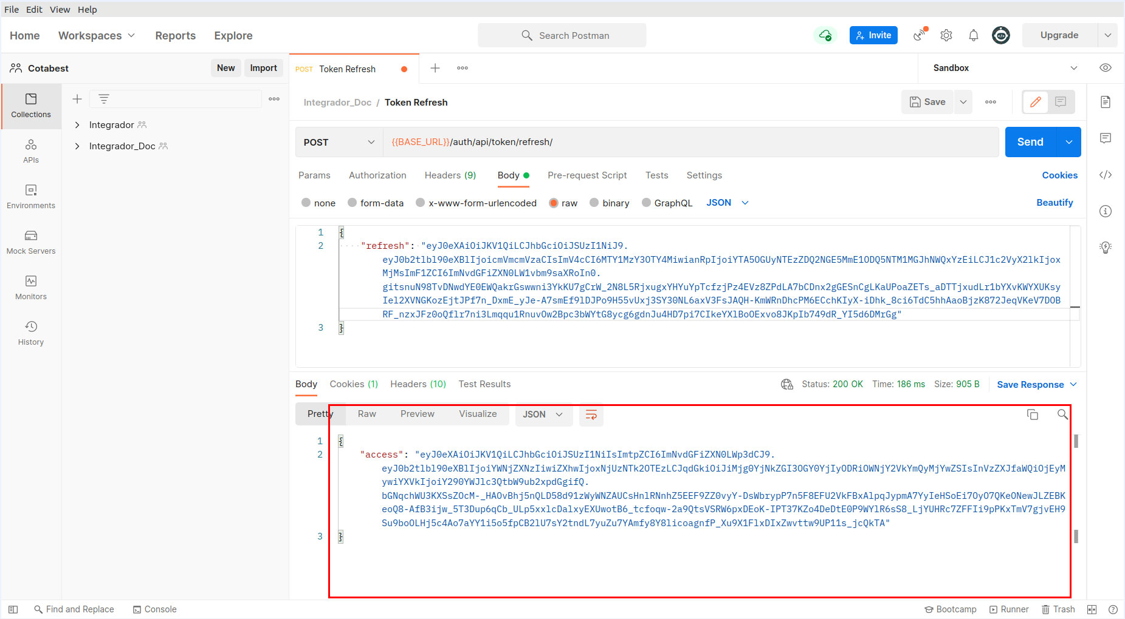Open the user avatar menu
Viewport: 1125px width, 619px height.
coord(1001,35)
